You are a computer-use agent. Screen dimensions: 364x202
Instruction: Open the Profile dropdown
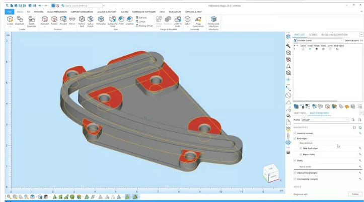(x=325, y=120)
